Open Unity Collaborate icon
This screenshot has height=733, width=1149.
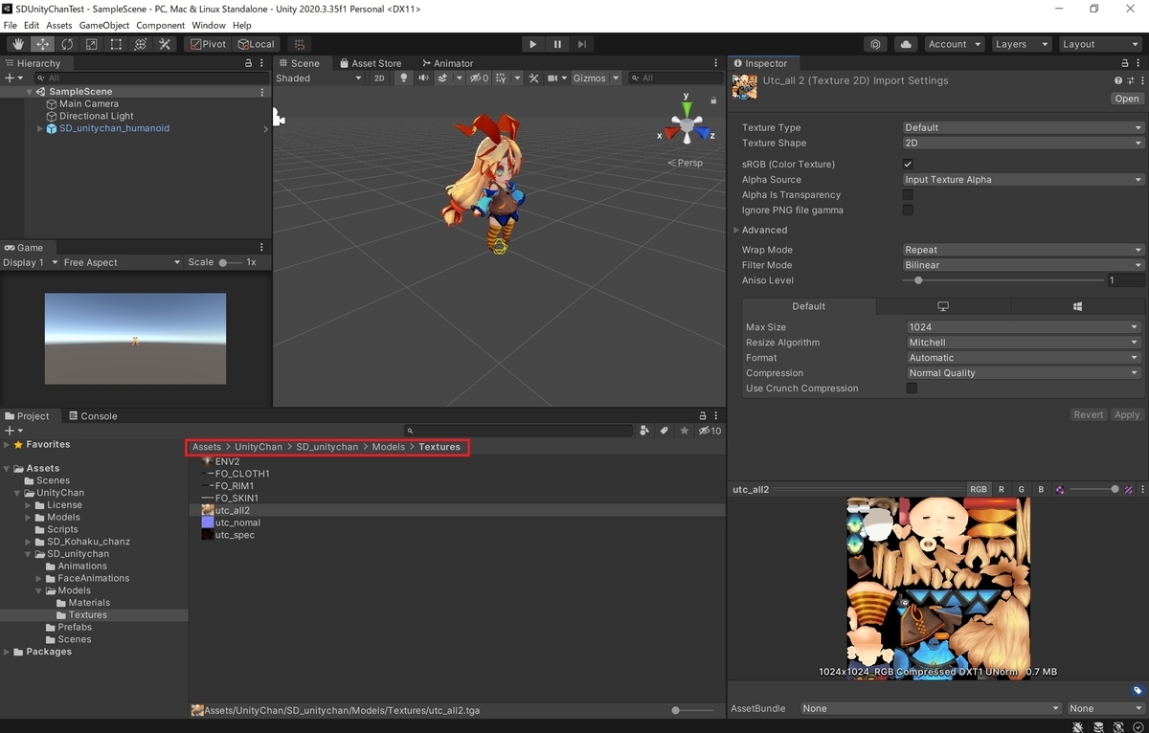tap(875, 44)
